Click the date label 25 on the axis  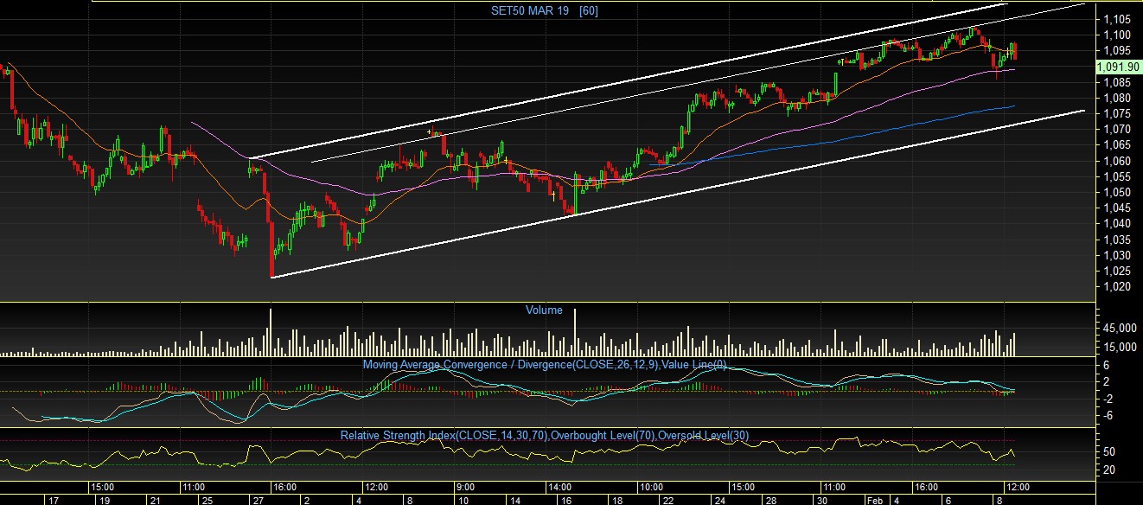tap(206, 500)
